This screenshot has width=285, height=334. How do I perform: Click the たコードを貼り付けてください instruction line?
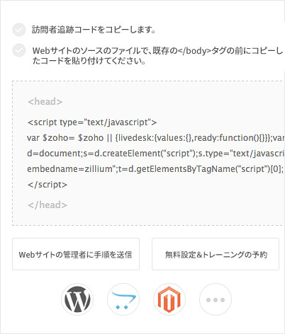(89, 61)
